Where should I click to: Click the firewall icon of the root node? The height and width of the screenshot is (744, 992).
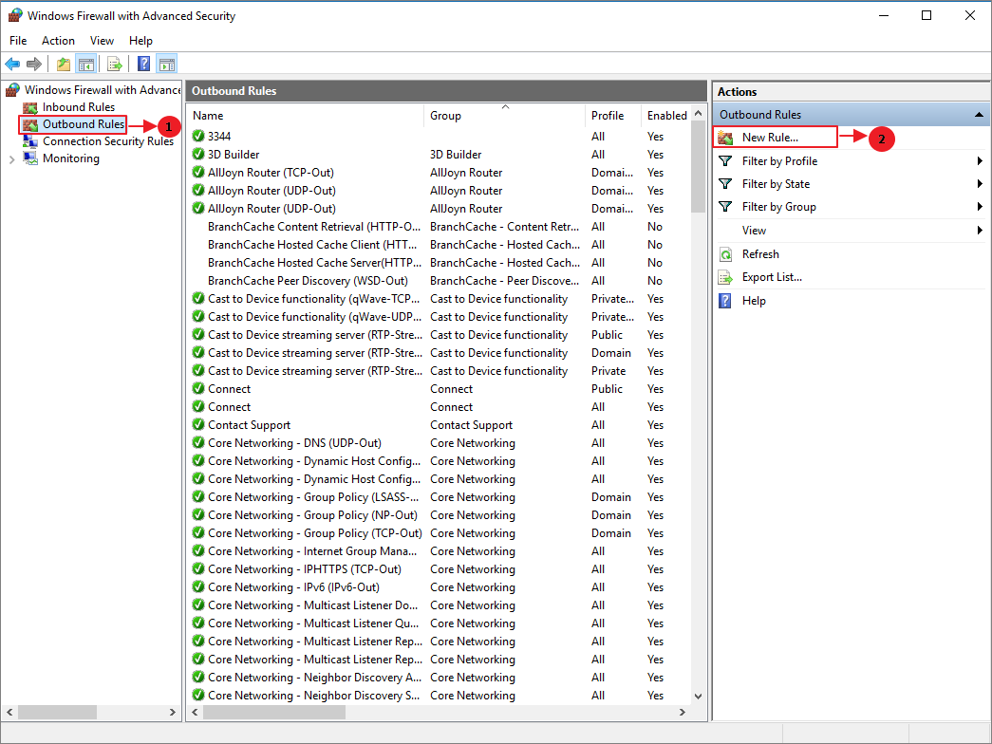(12, 90)
